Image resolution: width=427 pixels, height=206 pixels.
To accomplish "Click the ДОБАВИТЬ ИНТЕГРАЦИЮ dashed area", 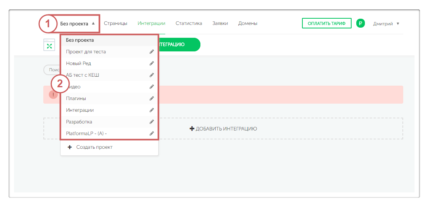I will tap(223, 129).
